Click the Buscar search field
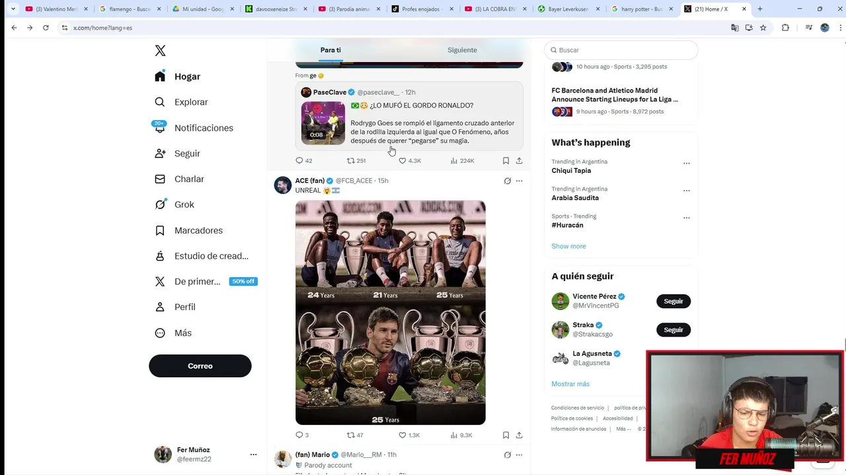This screenshot has width=846, height=475. click(621, 50)
